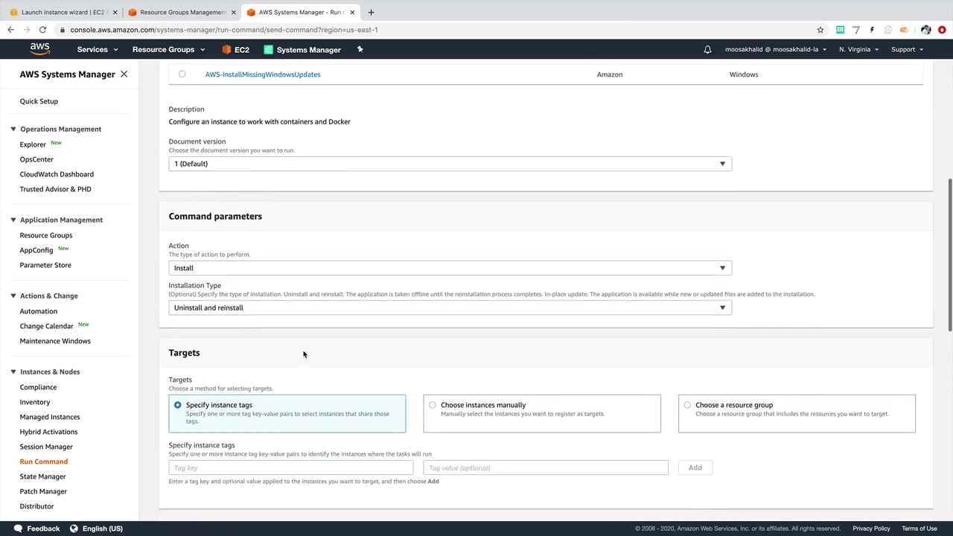Click the padlock site info icon
Screen dimensions: 953x536
(x=63, y=30)
